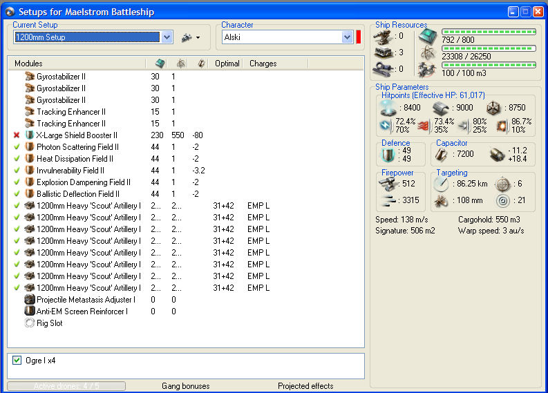Toggle the check on the last 1200mm Artillery
Screen dimensions: 548x393
pos(17,288)
